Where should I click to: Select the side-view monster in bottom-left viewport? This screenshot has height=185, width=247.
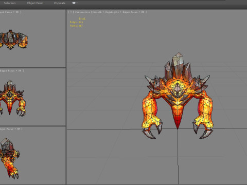[10, 158]
